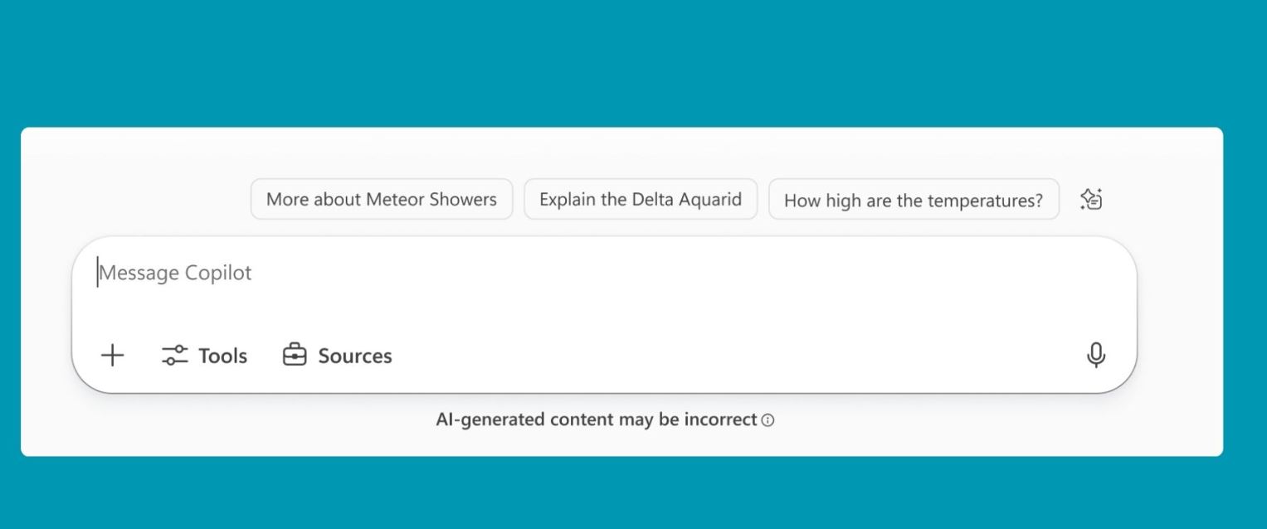
Task: Click the word "Showers" in the first suggestion chip
Action: coord(463,199)
